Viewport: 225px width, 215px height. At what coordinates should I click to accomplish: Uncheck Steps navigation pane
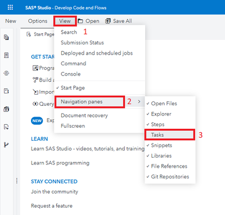[170, 124]
